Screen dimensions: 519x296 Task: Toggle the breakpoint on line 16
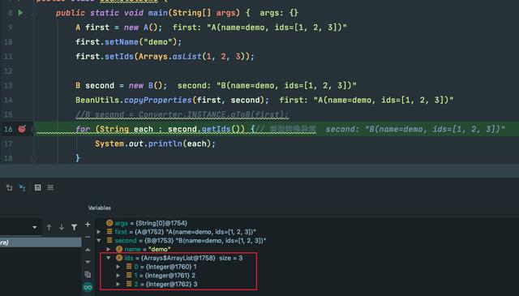tap(22, 129)
